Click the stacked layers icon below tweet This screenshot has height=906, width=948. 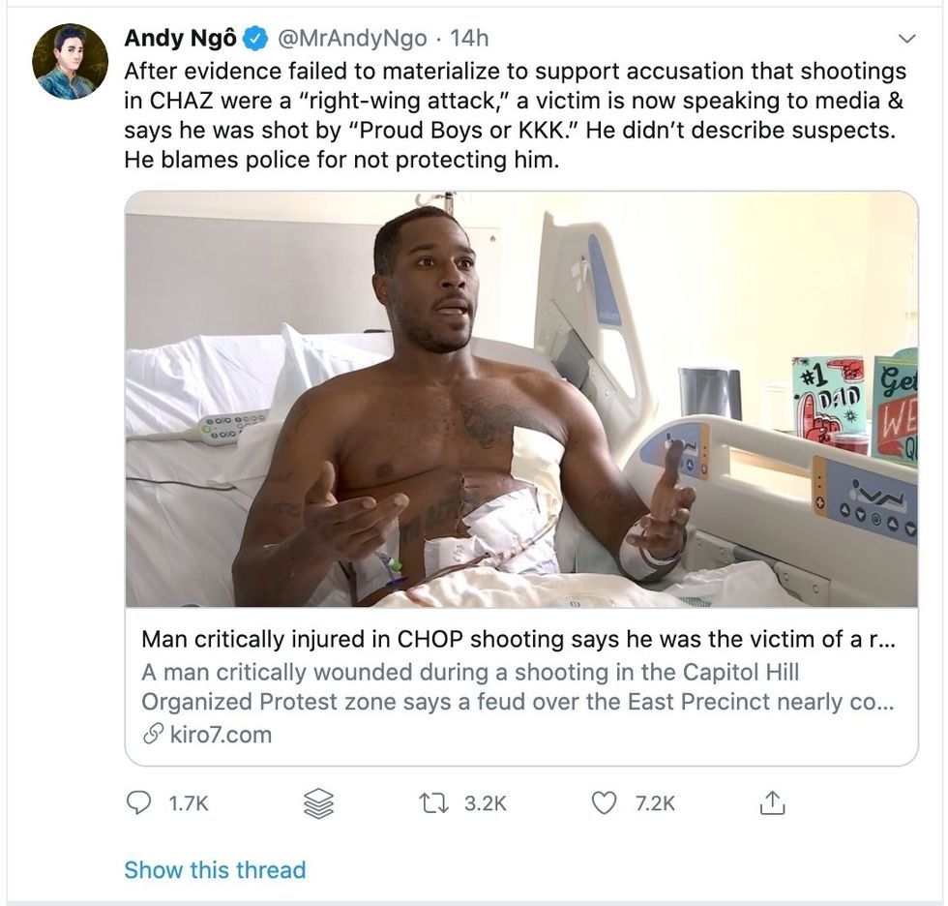click(318, 802)
